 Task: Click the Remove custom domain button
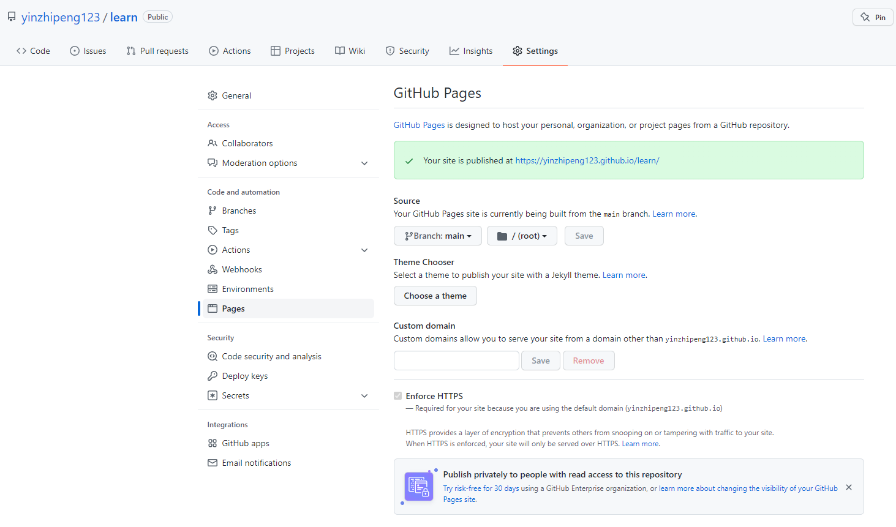(589, 361)
